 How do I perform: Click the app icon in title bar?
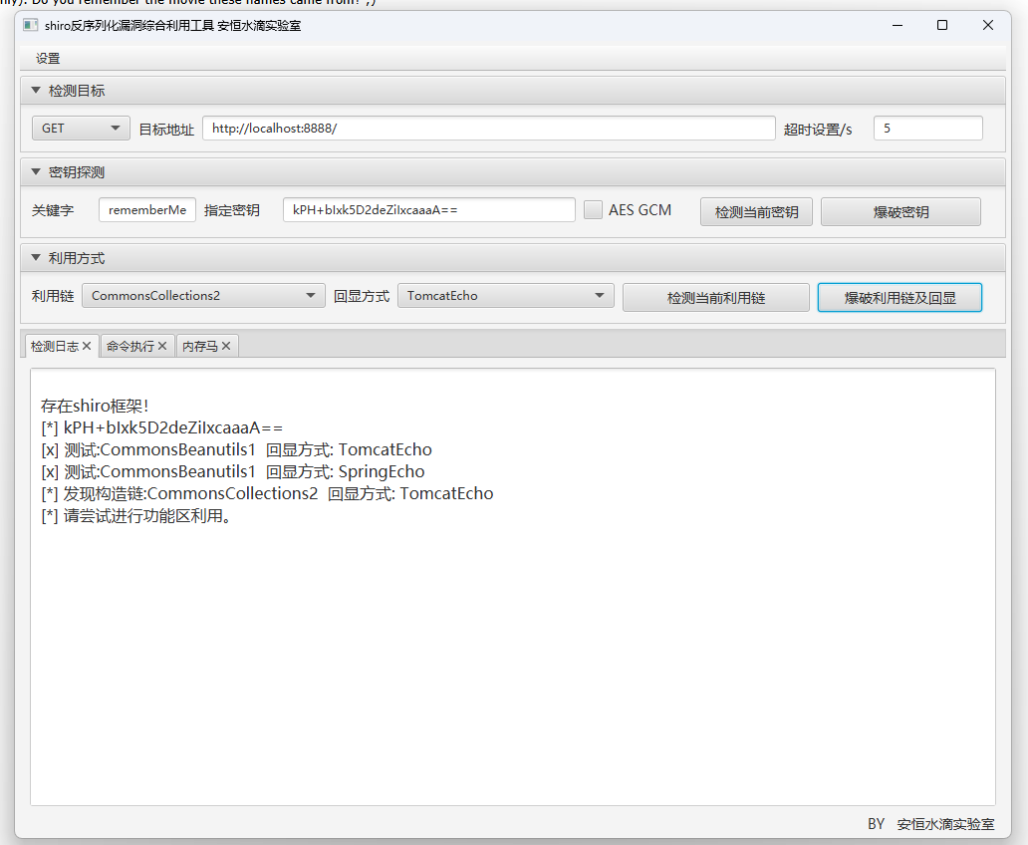[x=30, y=25]
